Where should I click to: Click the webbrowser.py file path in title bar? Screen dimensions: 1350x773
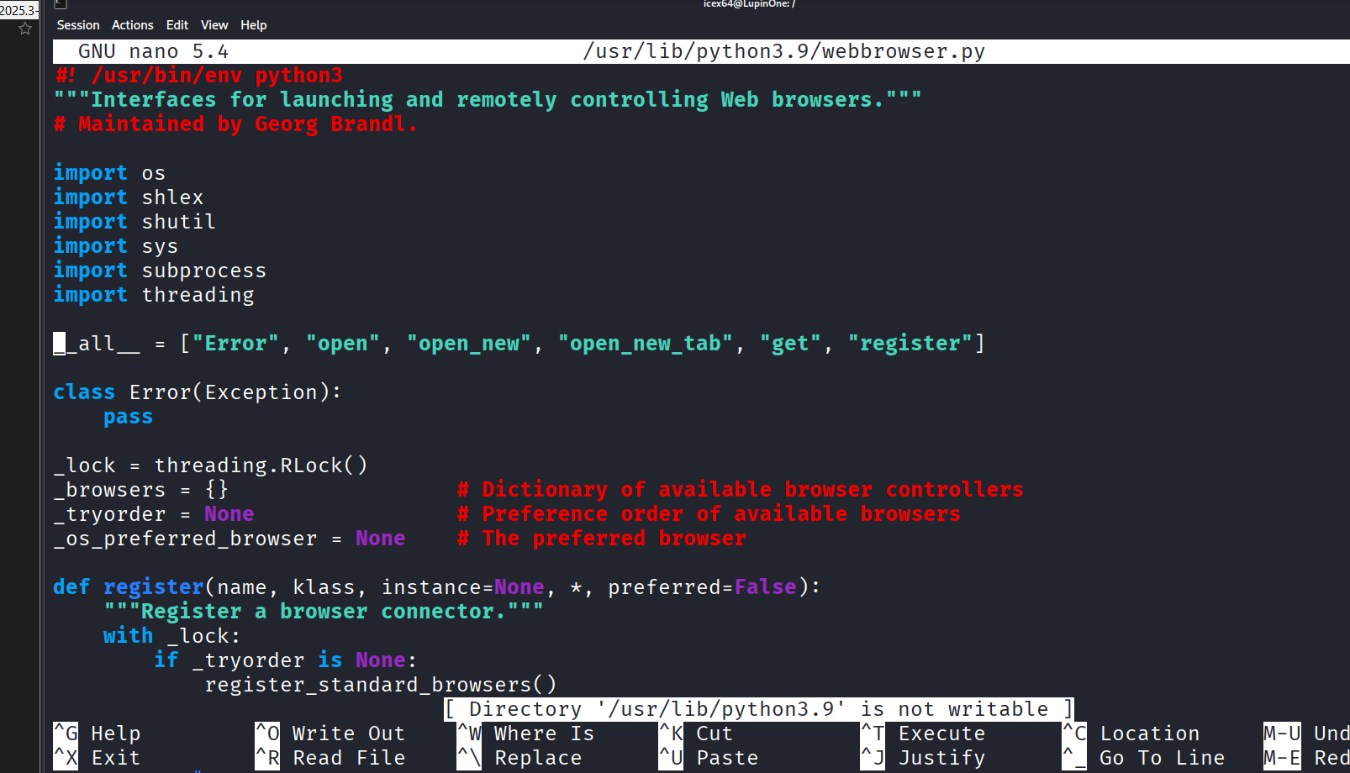coord(783,51)
